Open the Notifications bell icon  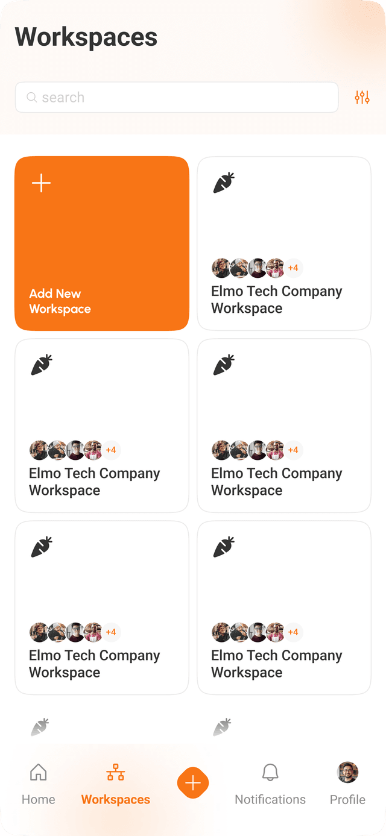coord(270,772)
